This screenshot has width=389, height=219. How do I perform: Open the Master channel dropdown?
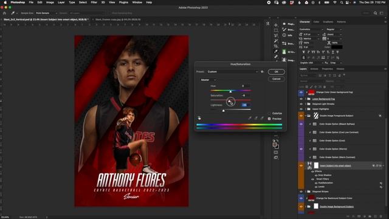point(208,80)
